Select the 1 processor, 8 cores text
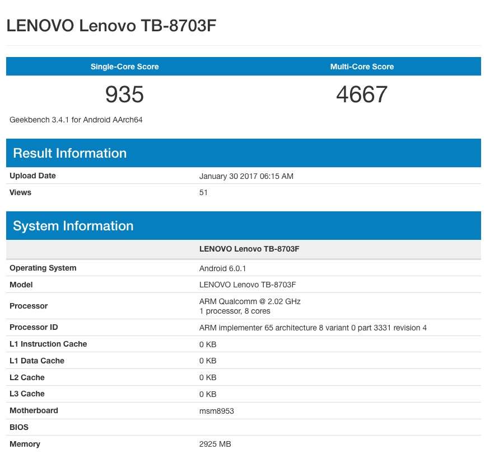Viewport: 485px width, 459px height. (235, 311)
